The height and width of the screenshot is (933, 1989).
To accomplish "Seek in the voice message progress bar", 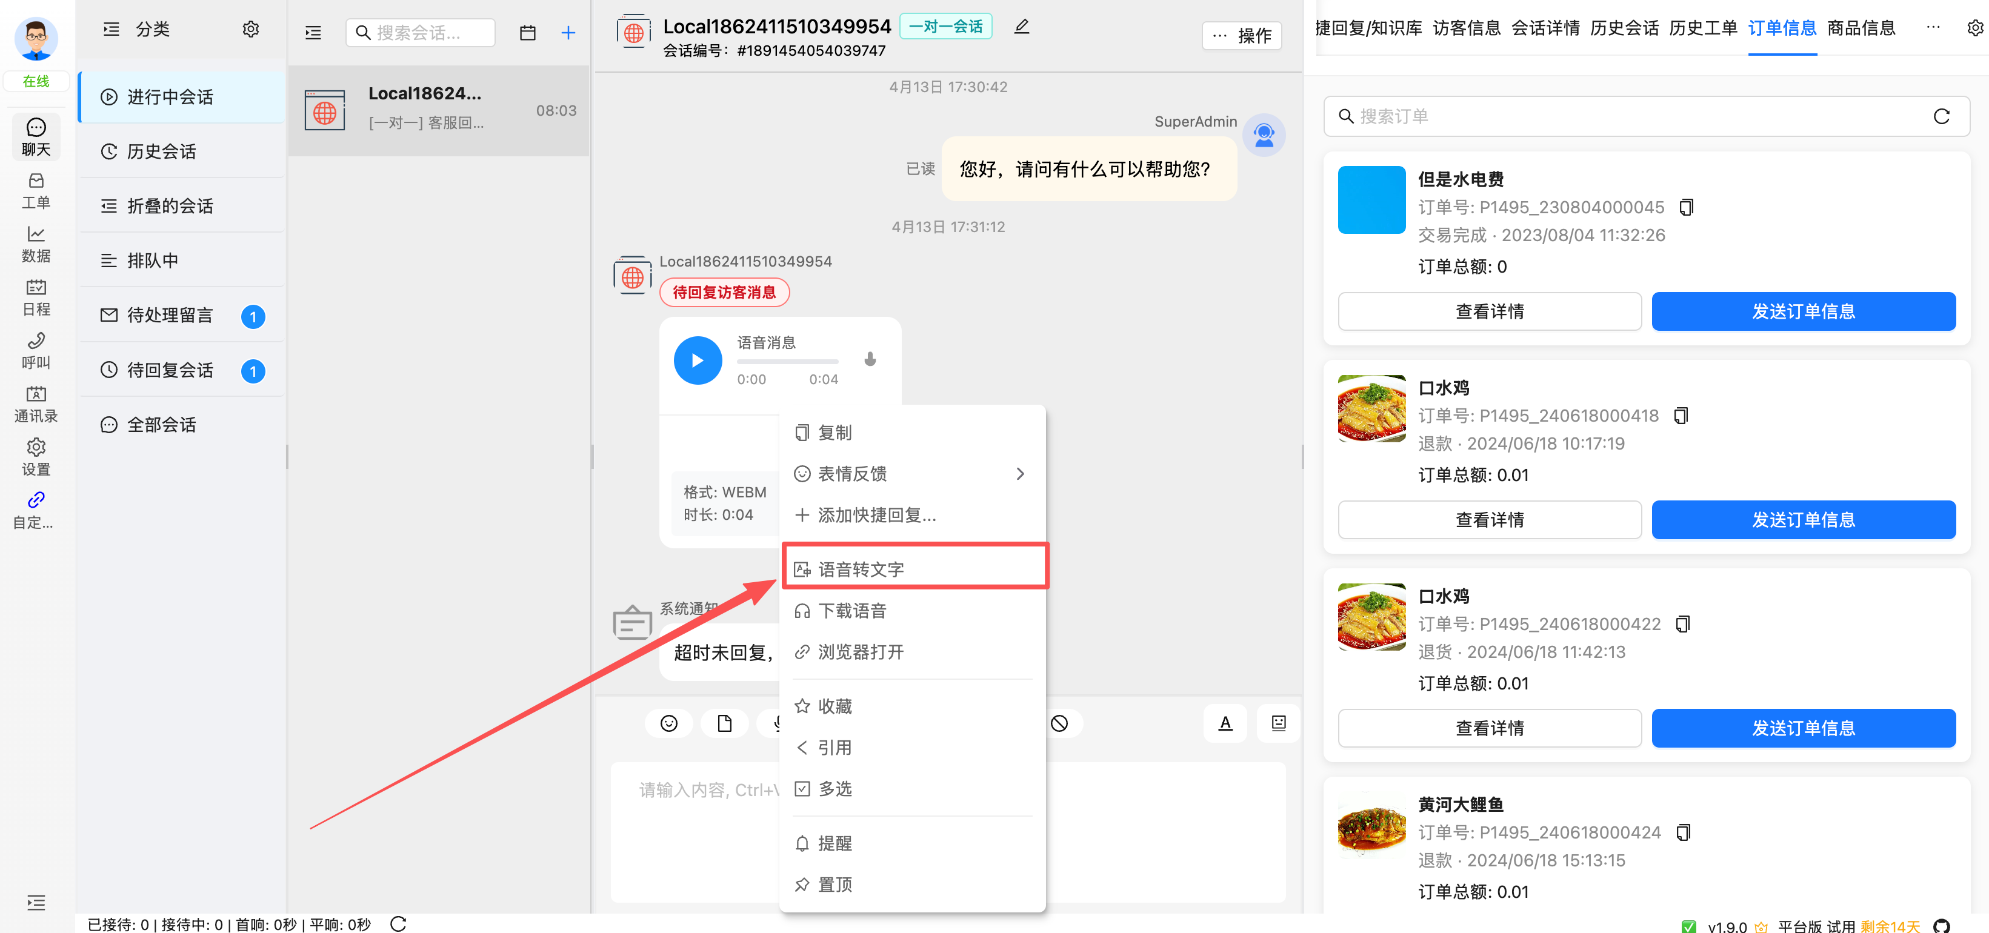I will (x=787, y=361).
